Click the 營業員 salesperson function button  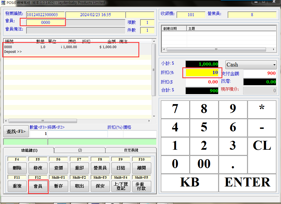100,168
